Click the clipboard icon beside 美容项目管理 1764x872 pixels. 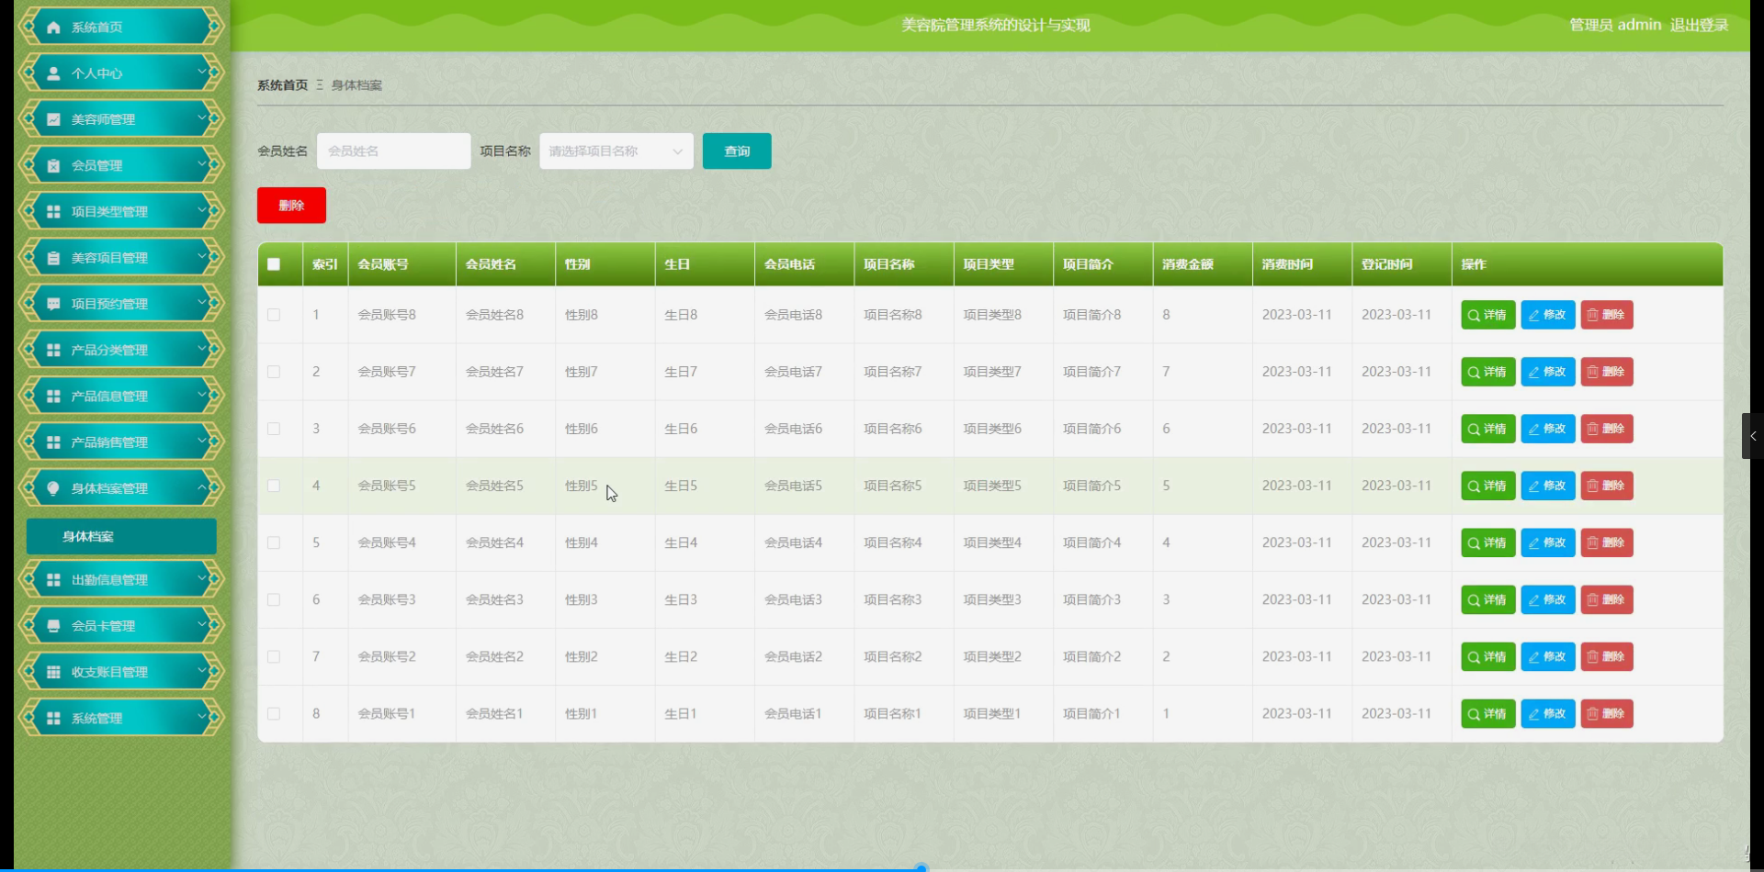pyautogui.click(x=53, y=258)
